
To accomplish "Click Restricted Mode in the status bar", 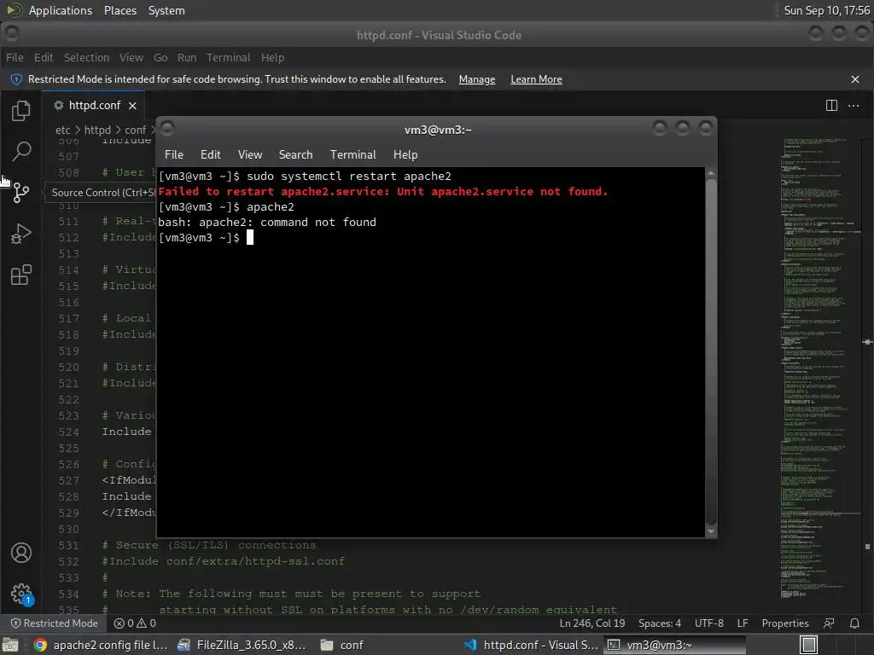I will tap(55, 623).
